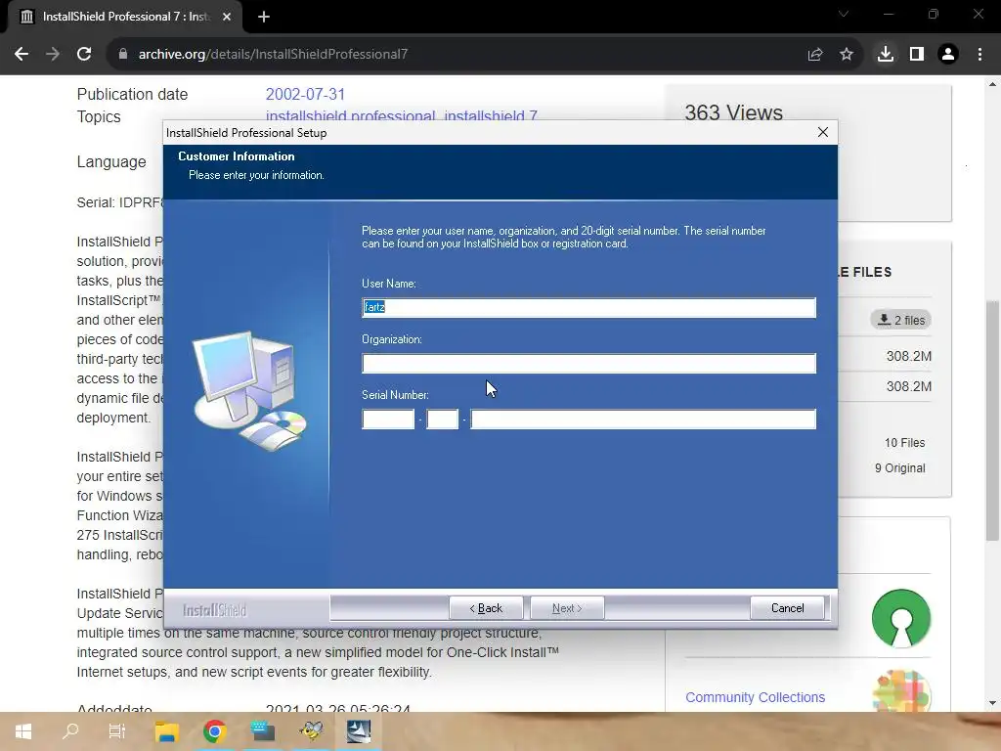This screenshot has height=751, width=1001.
Task: Open the bee icon app on taskbar
Action: [311, 731]
